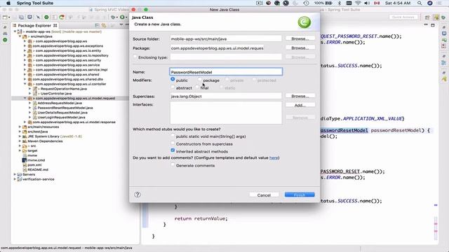Click Collapse All icon in Package Explorer

97,25
